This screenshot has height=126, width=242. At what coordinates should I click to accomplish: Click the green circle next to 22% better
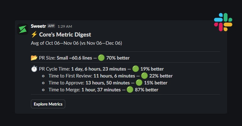[144, 76]
